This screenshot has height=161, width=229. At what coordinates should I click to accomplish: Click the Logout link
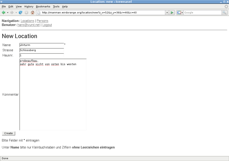click(x=47, y=25)
